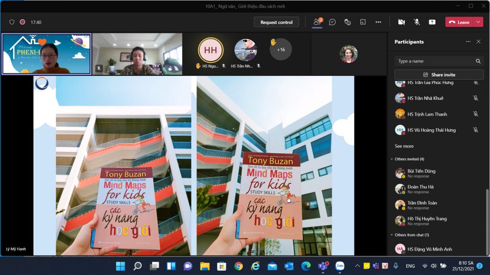Viewport: 490px width, 275px height.
Task: Click the Participants panel vertical scrollbar
Action: coord(488,222)
